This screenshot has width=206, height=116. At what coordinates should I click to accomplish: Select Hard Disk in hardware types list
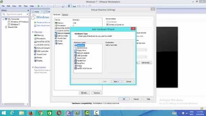coord(80,45)
